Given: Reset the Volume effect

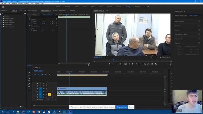Looking at the screenshot, I should tap(57, 19).
